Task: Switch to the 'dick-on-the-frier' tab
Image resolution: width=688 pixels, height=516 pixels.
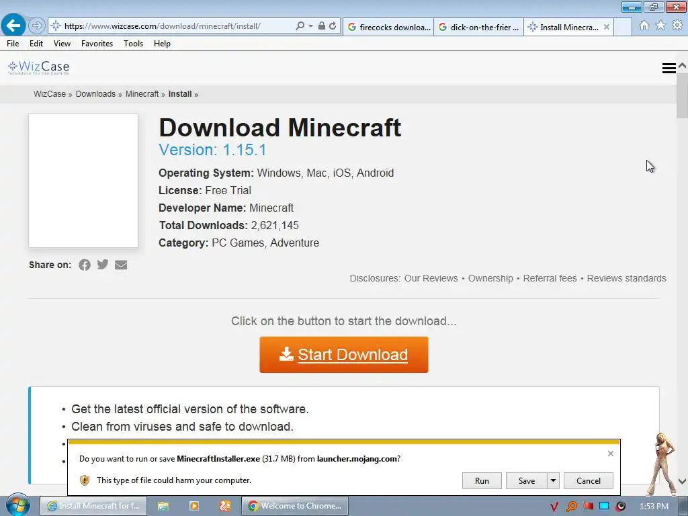Action: pyautogui.click(x=478, y=27)
